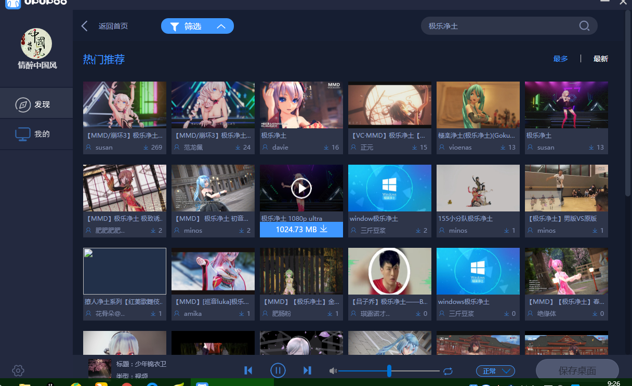Click download icon beside 16 count
The height and width of the screenshot is (386, 632).
pyautogui.click(x=326, y=148)
